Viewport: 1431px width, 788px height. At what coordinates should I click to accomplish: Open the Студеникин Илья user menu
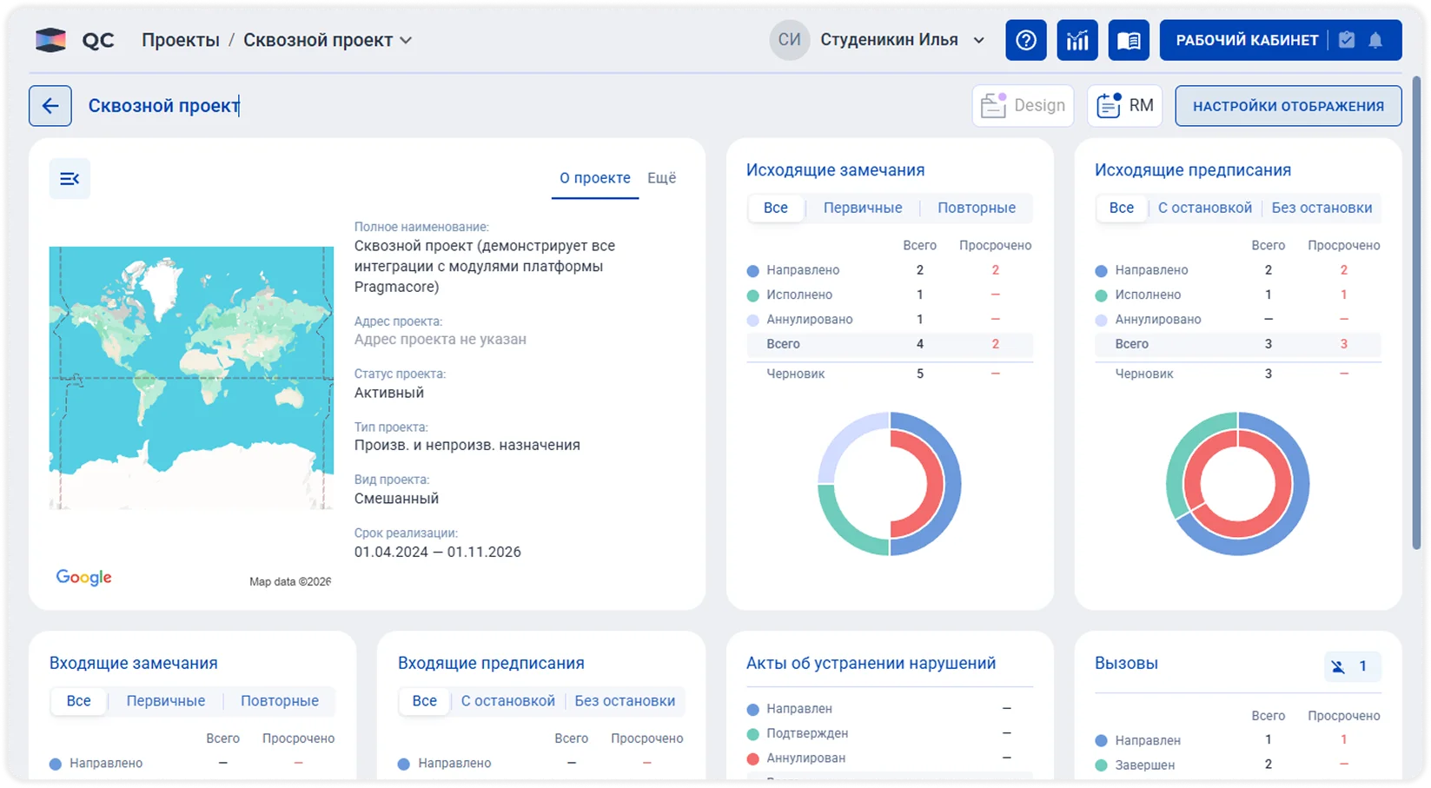pos(978,40)
